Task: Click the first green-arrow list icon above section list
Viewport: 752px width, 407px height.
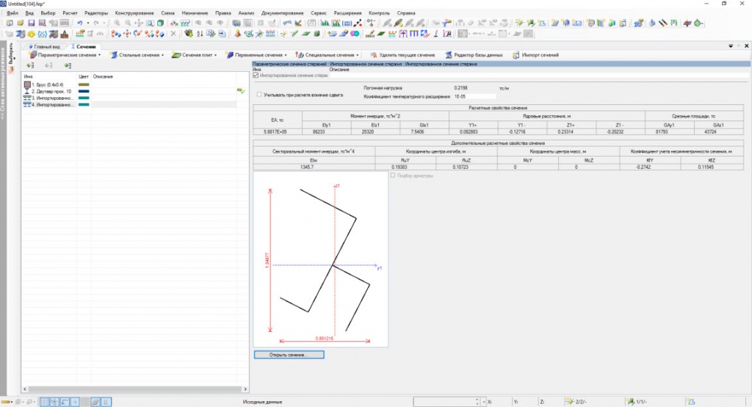Action: click(x=30, y=65)
